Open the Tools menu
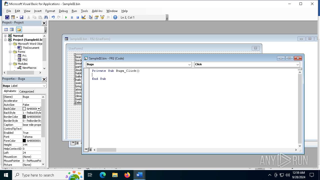 click(84, 11)
